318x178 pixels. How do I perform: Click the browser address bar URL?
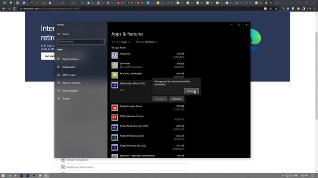[52, 9]
